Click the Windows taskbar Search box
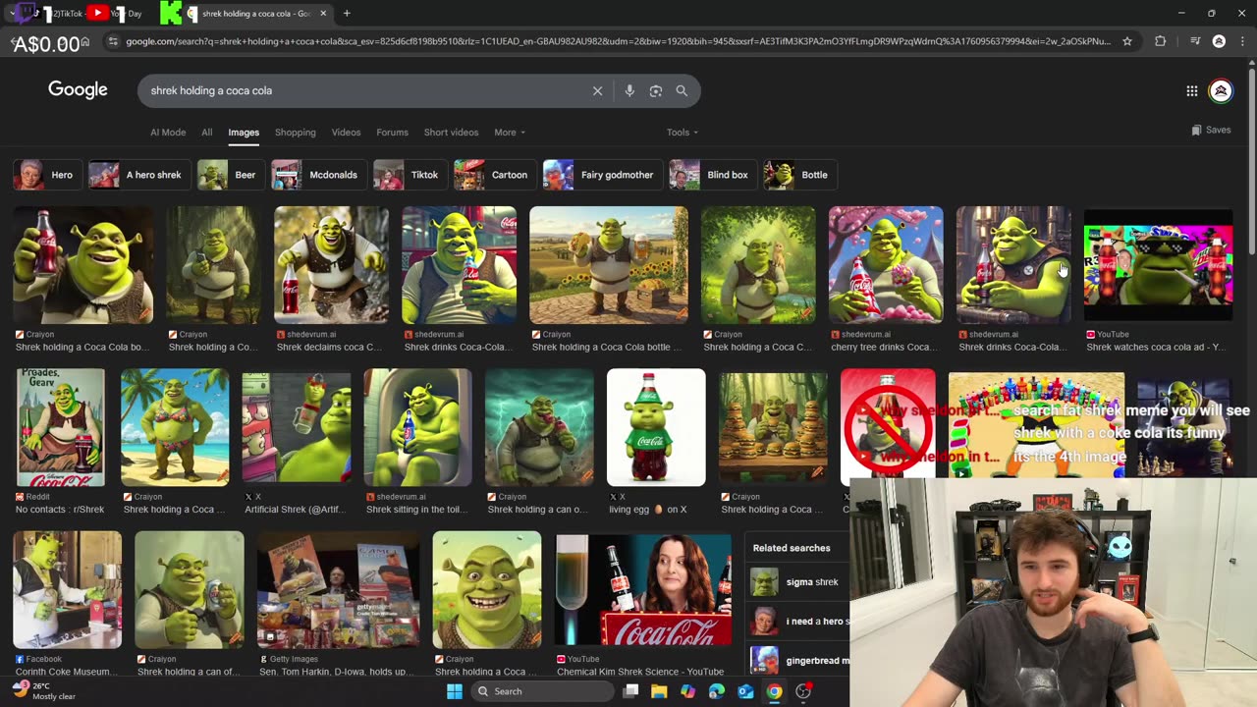This screenshot has height=707, width=1257. pos(541,691)
